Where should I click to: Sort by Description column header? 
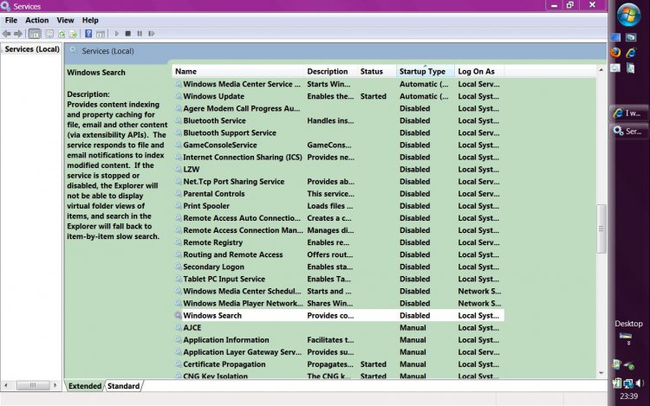[x=330, y=71]
